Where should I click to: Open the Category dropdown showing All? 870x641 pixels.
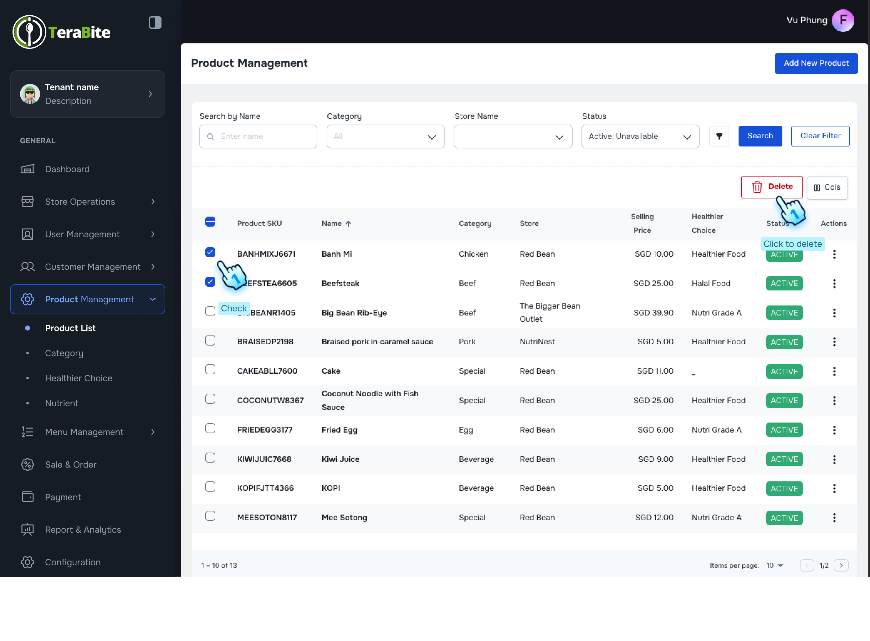(x=385, y=136)
